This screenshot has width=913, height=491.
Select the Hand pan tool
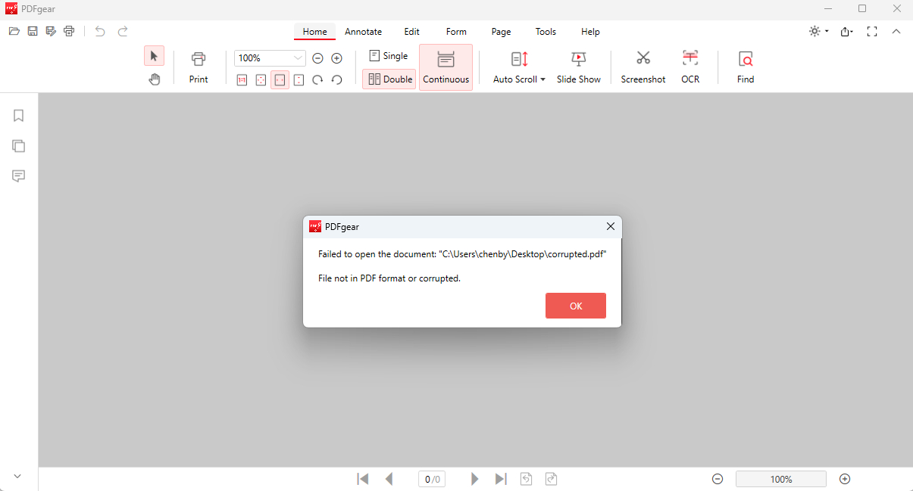pyautogui.click(x=154, y=79)
